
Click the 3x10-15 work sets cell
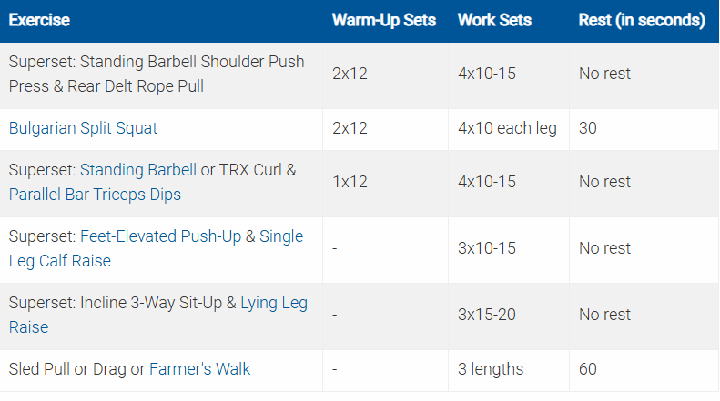tap(487, 248)
